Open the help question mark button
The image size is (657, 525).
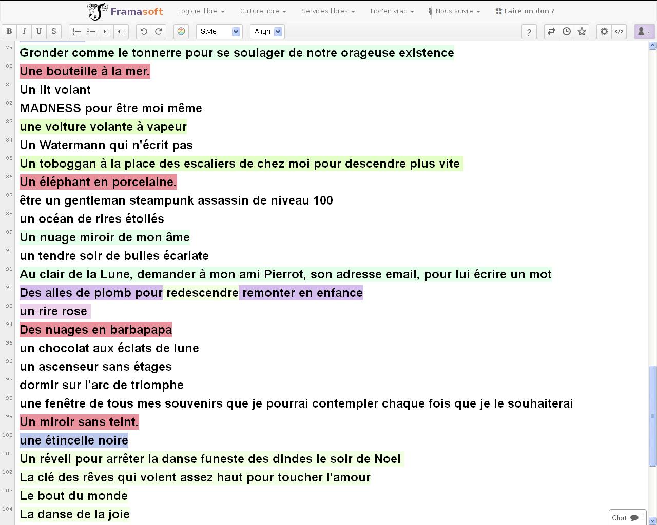click(529, 32)
